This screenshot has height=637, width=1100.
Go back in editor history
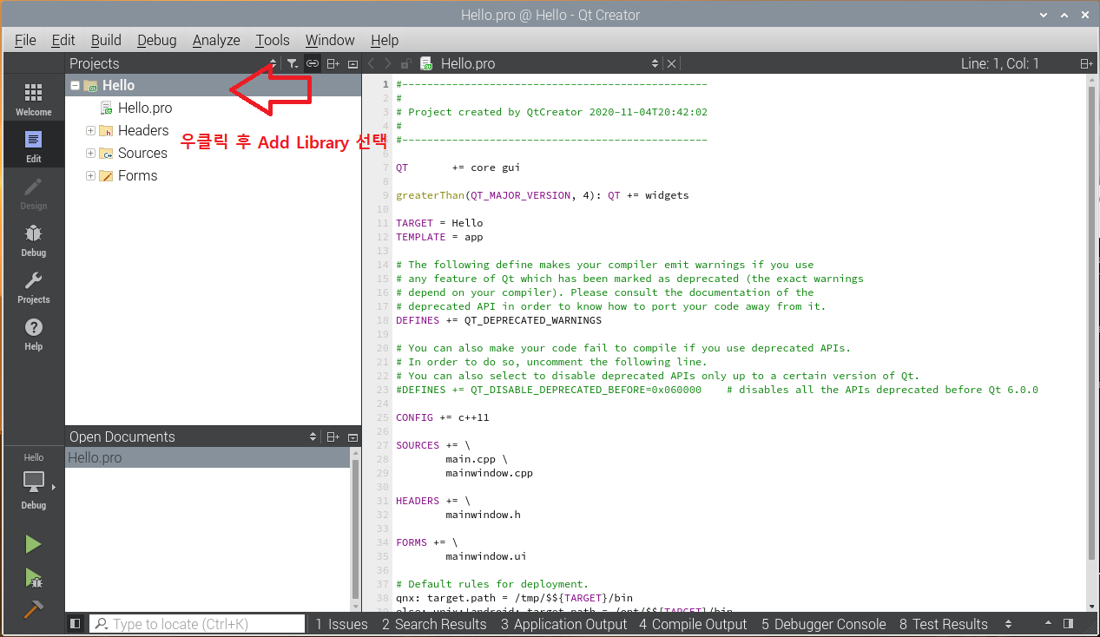coord(372,63)
